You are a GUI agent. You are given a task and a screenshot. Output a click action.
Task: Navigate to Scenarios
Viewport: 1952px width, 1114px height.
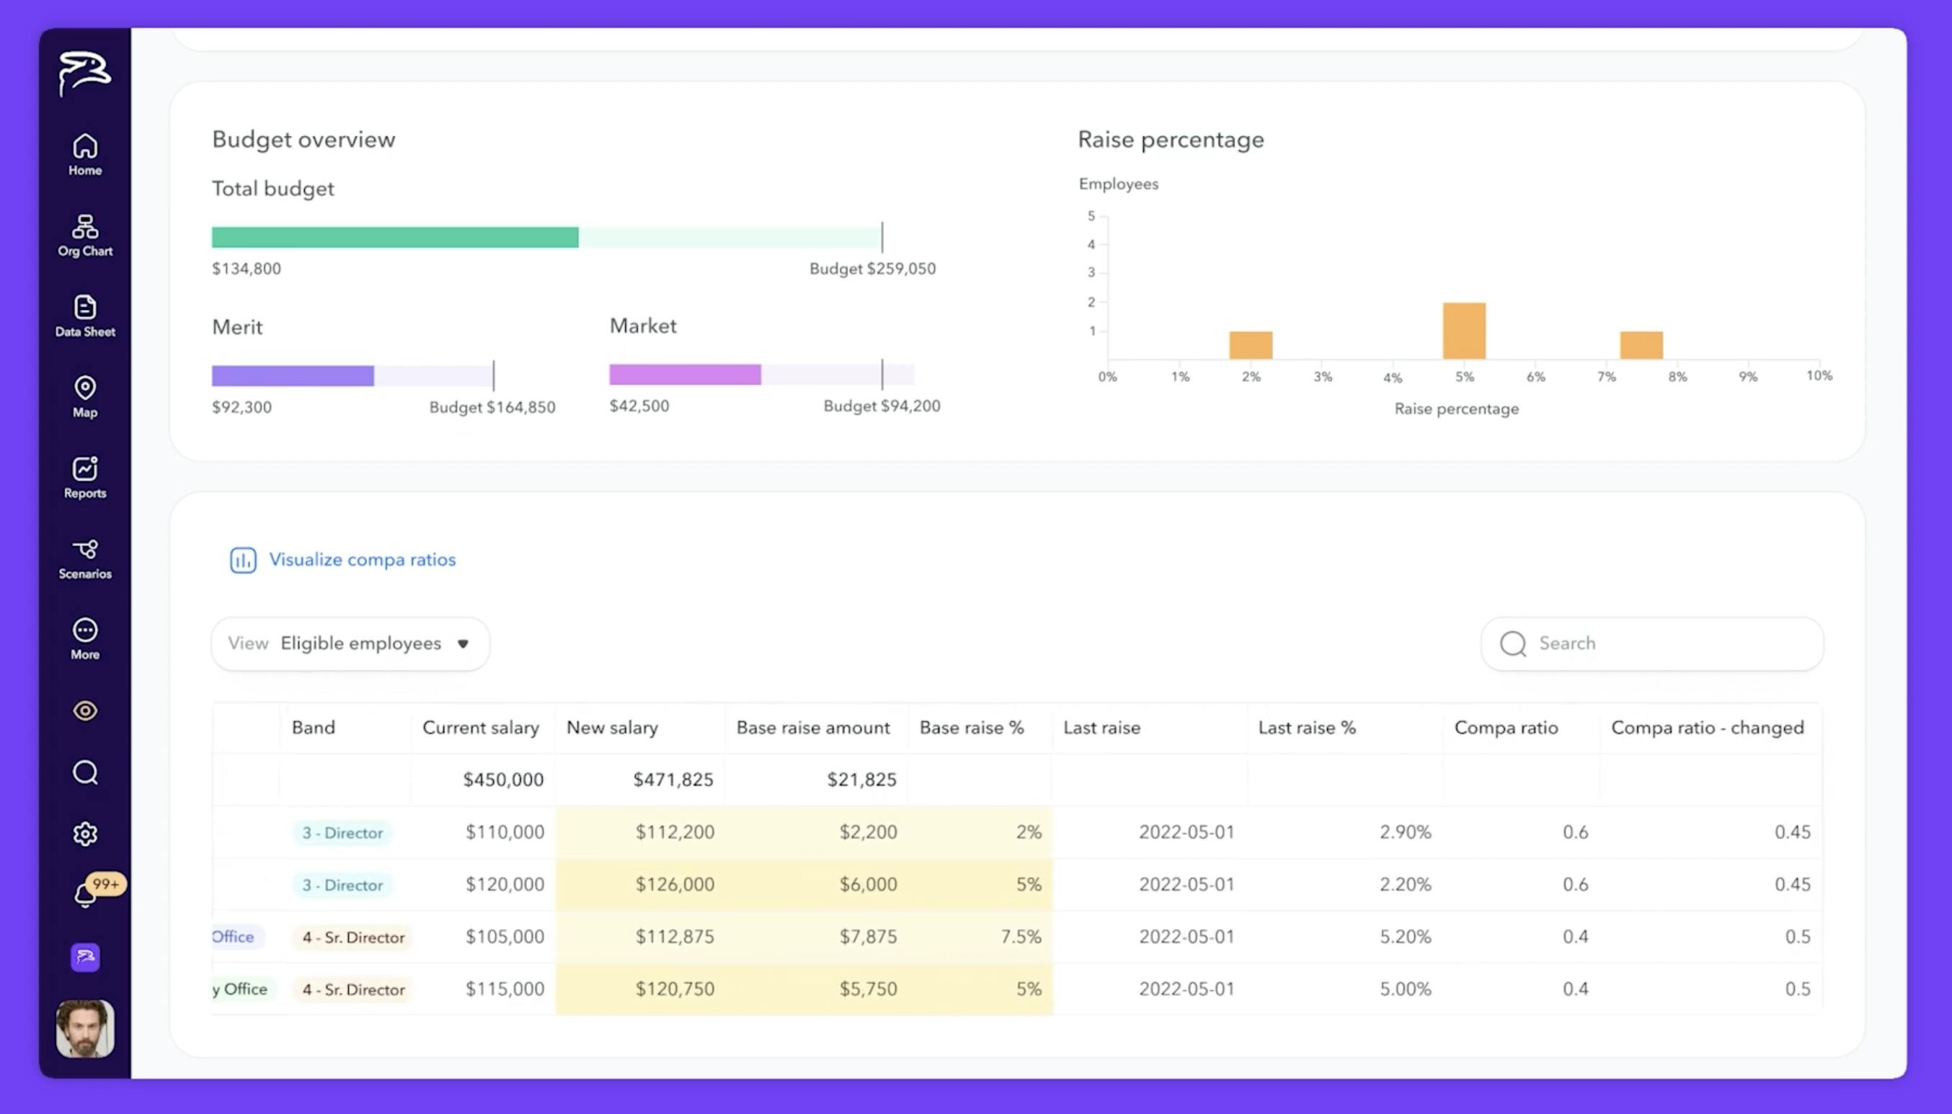click(x=85, y=558)
